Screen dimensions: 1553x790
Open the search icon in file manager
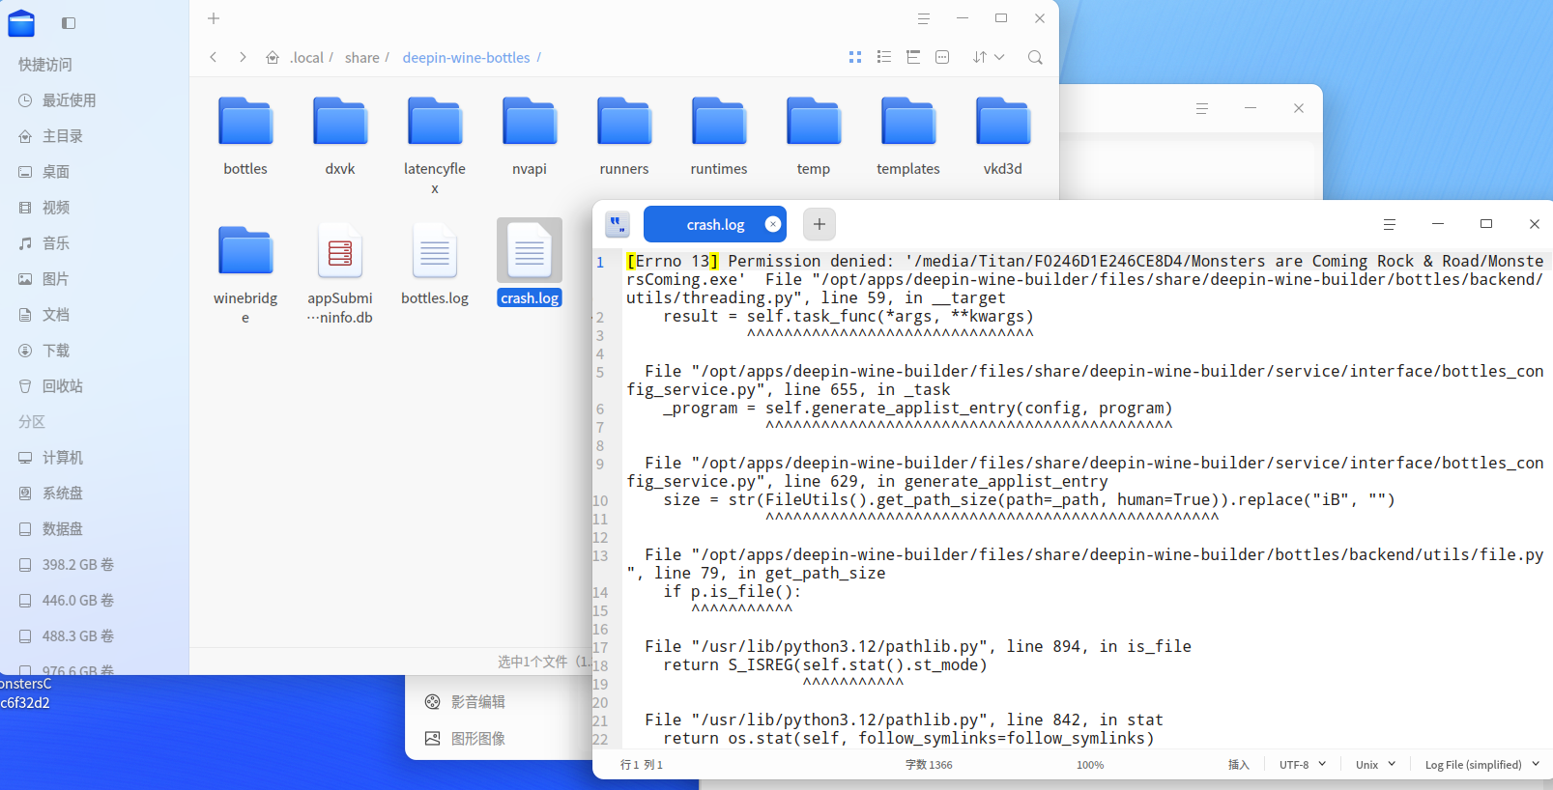click(x=1035, y=58)
